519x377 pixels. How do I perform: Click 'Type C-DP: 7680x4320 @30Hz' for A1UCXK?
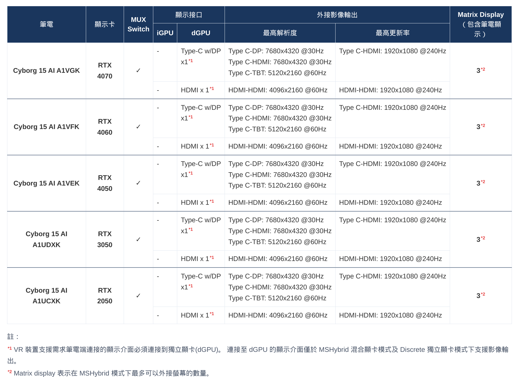[276, 276]
